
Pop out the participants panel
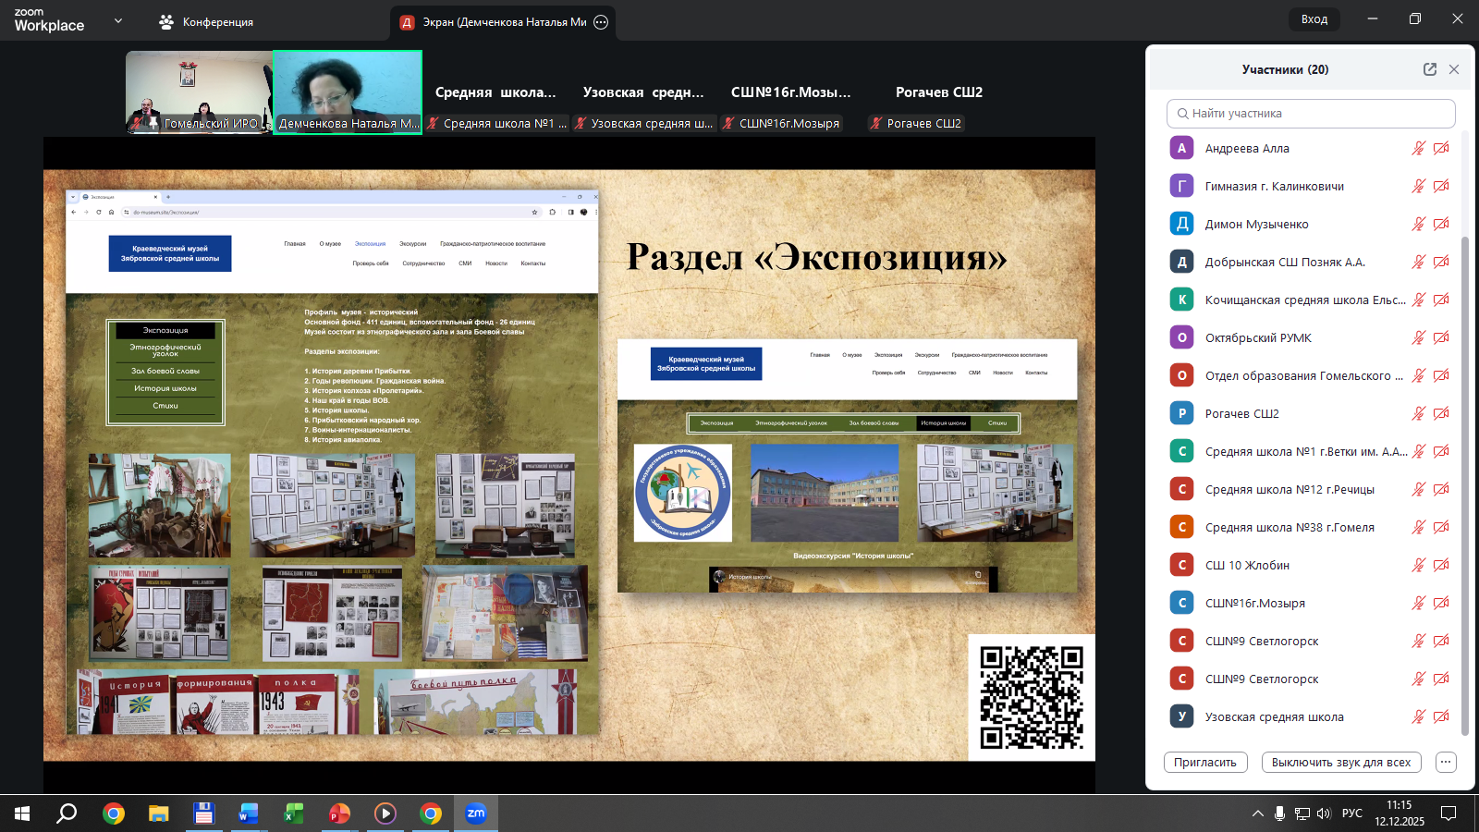[x=1429, y=69]
